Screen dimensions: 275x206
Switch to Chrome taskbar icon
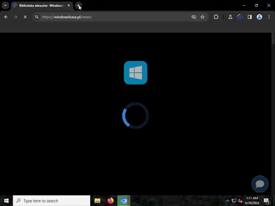click(x=124, y=201)
